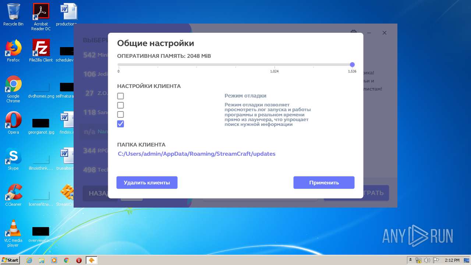Tick the second client settings checkbox
This screenshot has height=265, width=471.
point(120,105)
